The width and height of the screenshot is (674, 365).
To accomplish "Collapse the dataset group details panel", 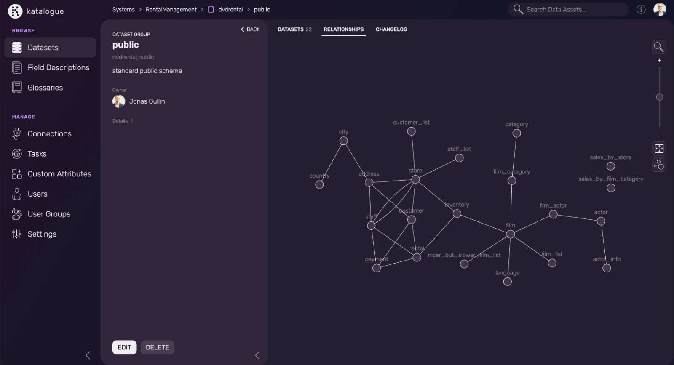I will point(257,355).
